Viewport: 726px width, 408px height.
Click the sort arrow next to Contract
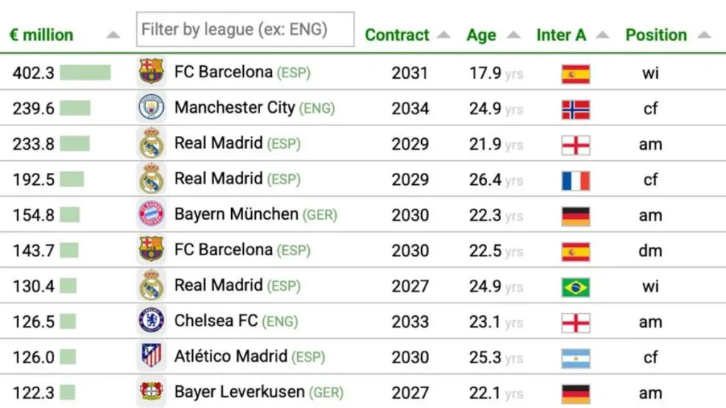444,35
